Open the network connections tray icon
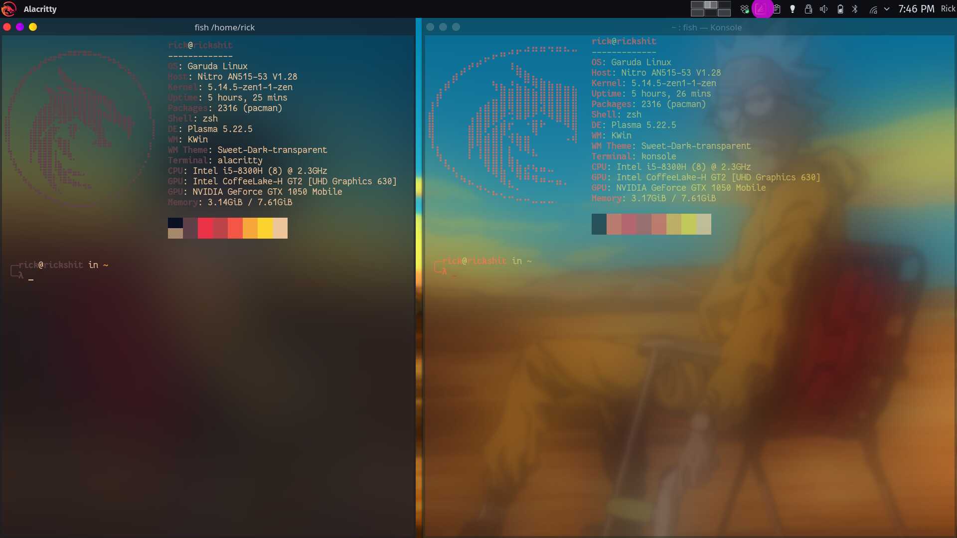Image resolution: width=957 pixels, height=538 pixels. click(x=873, y=9)
